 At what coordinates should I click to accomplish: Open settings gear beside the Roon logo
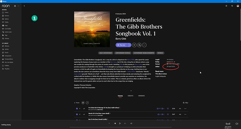click(x=15, y=6)
